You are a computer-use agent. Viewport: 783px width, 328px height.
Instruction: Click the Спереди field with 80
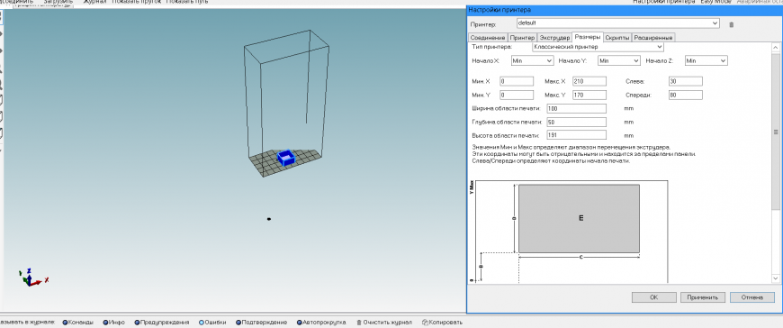(686, 95)
